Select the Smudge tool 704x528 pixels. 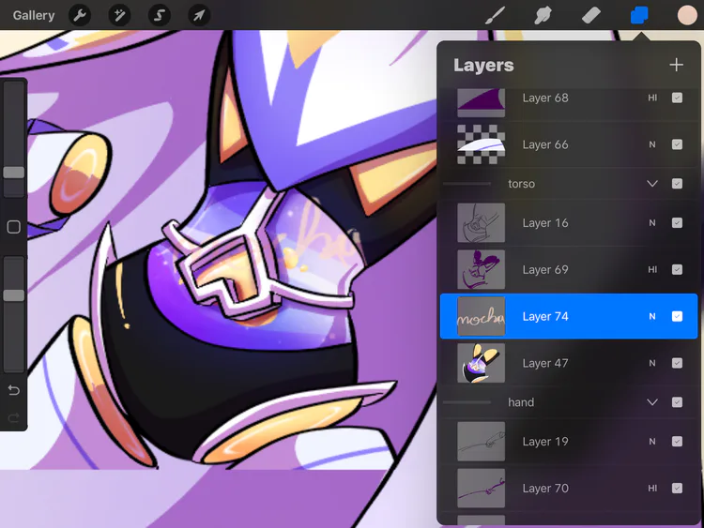point(543,15)
